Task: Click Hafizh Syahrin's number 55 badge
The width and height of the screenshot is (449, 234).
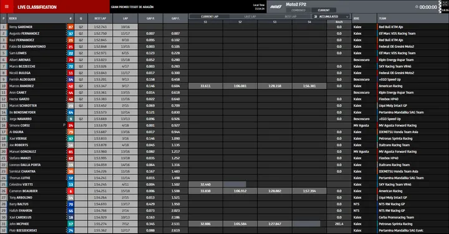Action: (70, 211)
